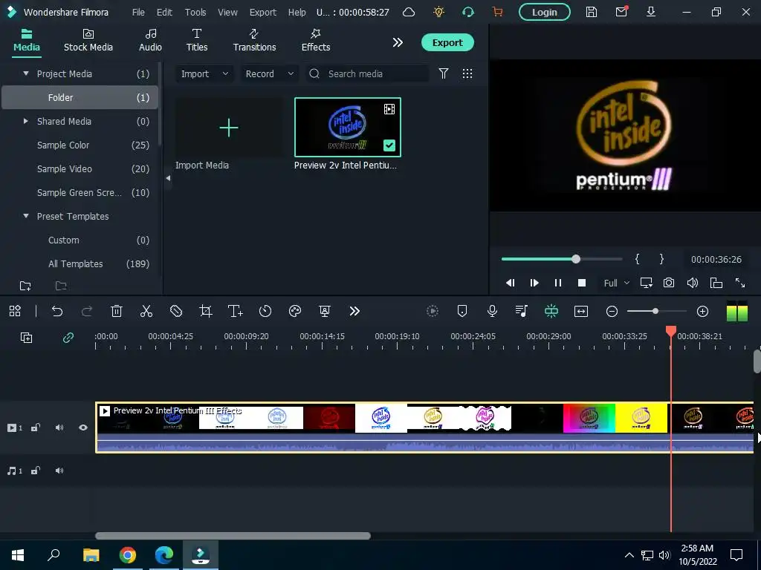Open the File menu
Viewport: 761px width, 570px height.
pos(138,12)
